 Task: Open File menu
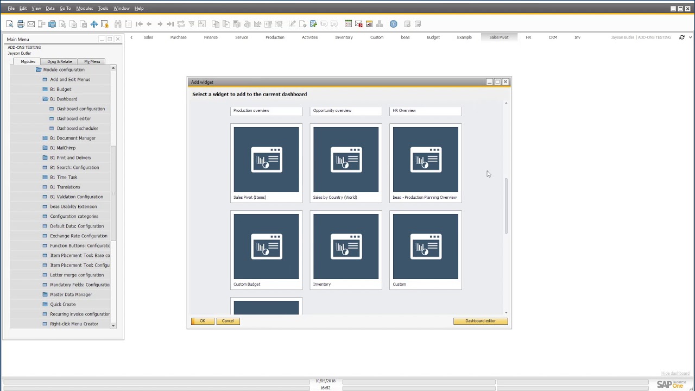[11, 8]
